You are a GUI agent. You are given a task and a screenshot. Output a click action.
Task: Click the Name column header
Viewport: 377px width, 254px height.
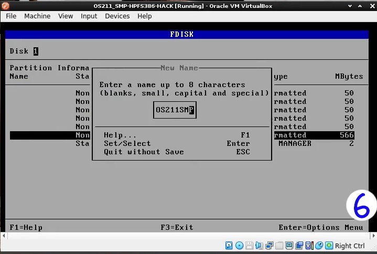[19, 77]
